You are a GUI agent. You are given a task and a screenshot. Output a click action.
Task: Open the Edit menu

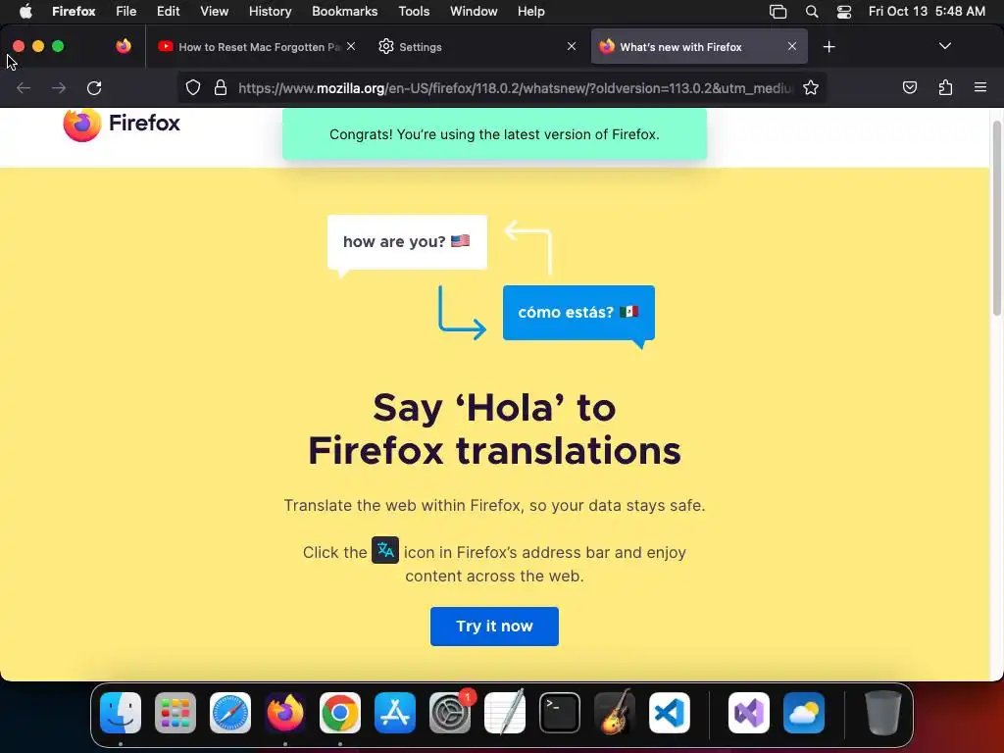pyautogui.click(x=168, y=11)
